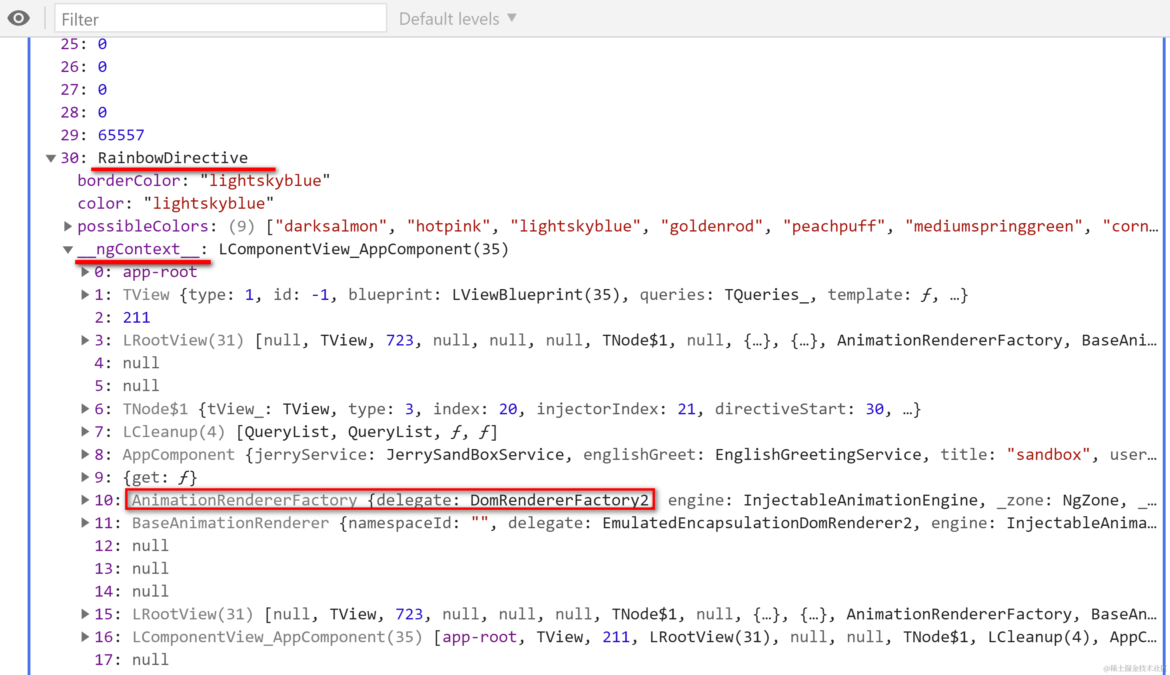Expand item 7 LCleanup(4) array
The height and width of the screenshot is (675, 1170).
[x=85, y=431]
